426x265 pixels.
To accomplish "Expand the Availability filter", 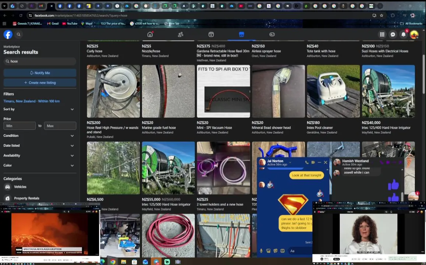I will click(x=39, y=155).
